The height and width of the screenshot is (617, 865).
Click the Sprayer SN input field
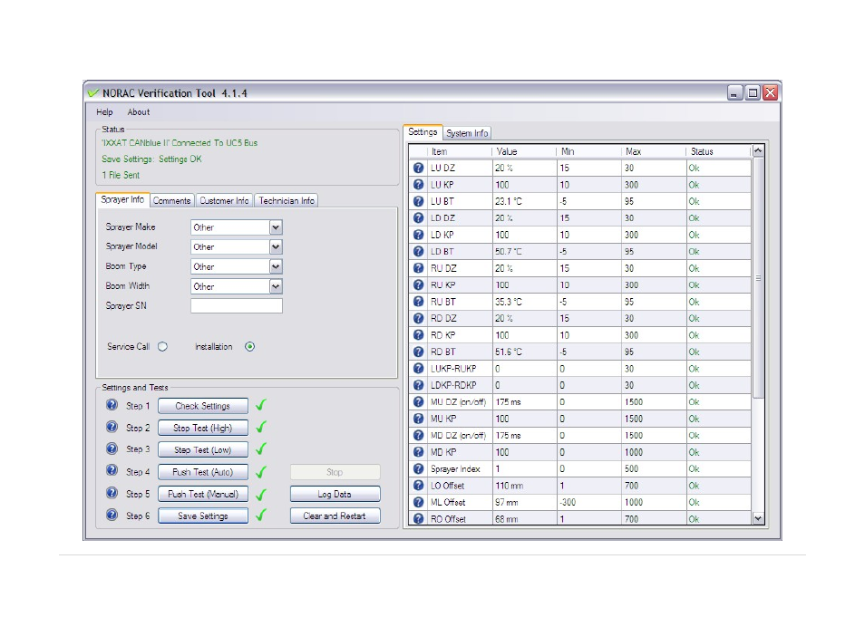click(x=237, y=306)
